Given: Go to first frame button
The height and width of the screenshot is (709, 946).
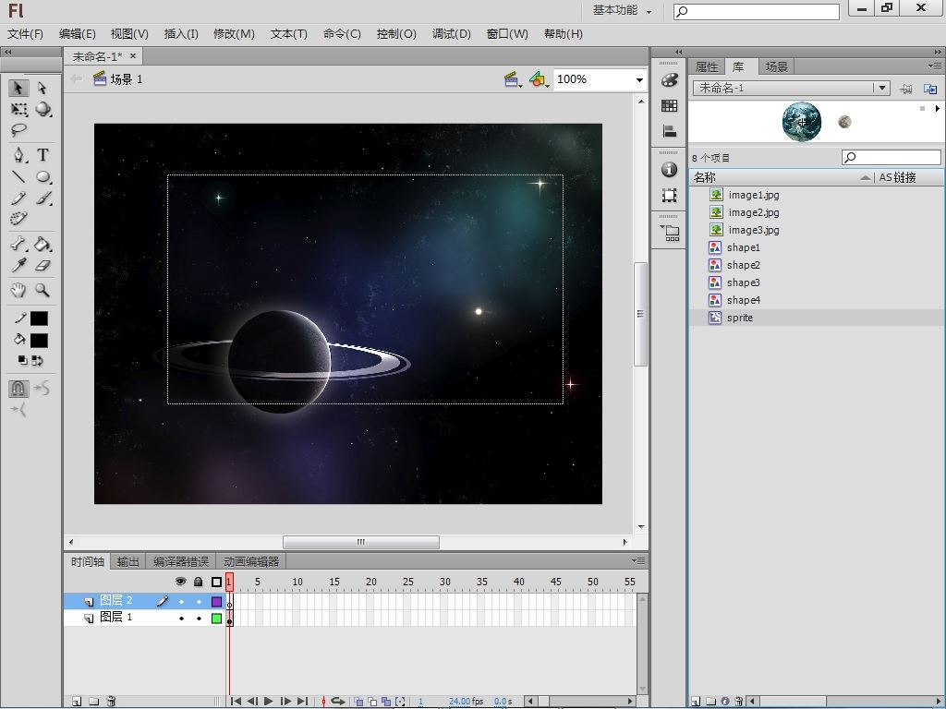Looking at the screenshot, I should pyautogui.click(x=236, y=702).
